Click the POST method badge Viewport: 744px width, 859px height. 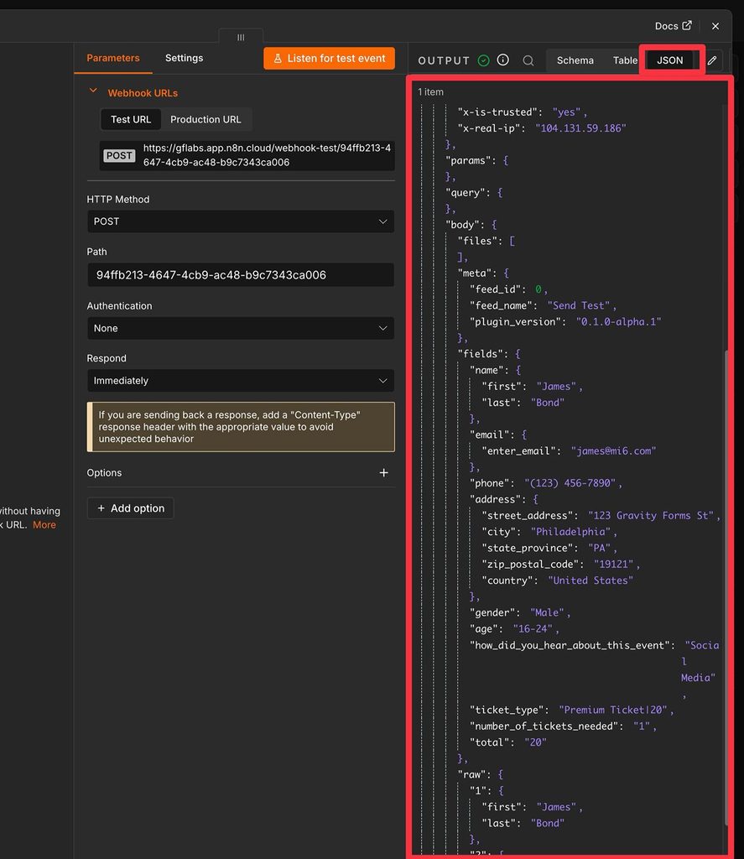coord(119,155)
